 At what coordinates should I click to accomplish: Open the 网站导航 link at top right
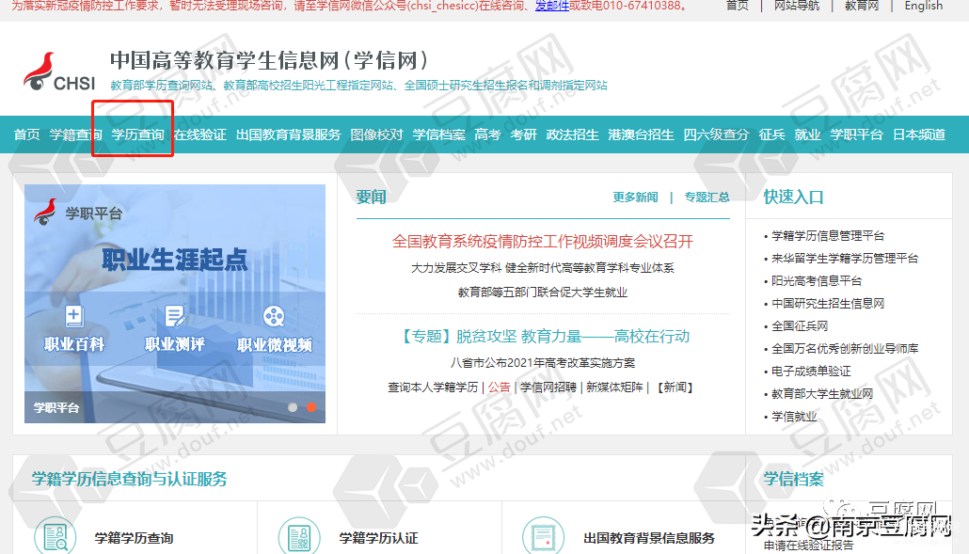pyautogui.click(x=797, y=6)
